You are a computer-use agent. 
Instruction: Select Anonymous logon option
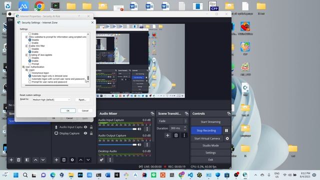[x=30, y=73]
